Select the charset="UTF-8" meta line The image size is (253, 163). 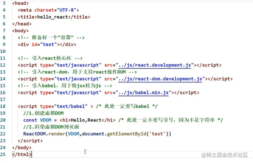click(48, 10)
